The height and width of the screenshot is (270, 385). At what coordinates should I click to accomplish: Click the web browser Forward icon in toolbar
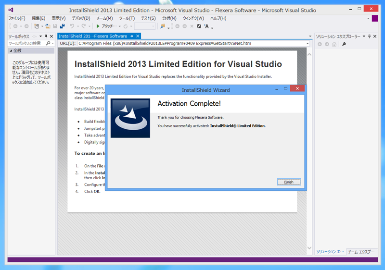tap(185, 26)
